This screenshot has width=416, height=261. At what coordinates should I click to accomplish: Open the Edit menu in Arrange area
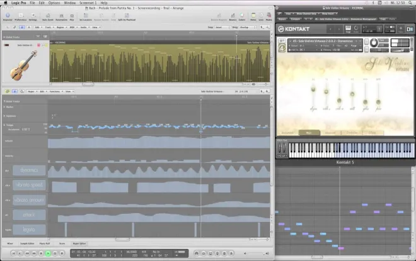click(38, 27)
